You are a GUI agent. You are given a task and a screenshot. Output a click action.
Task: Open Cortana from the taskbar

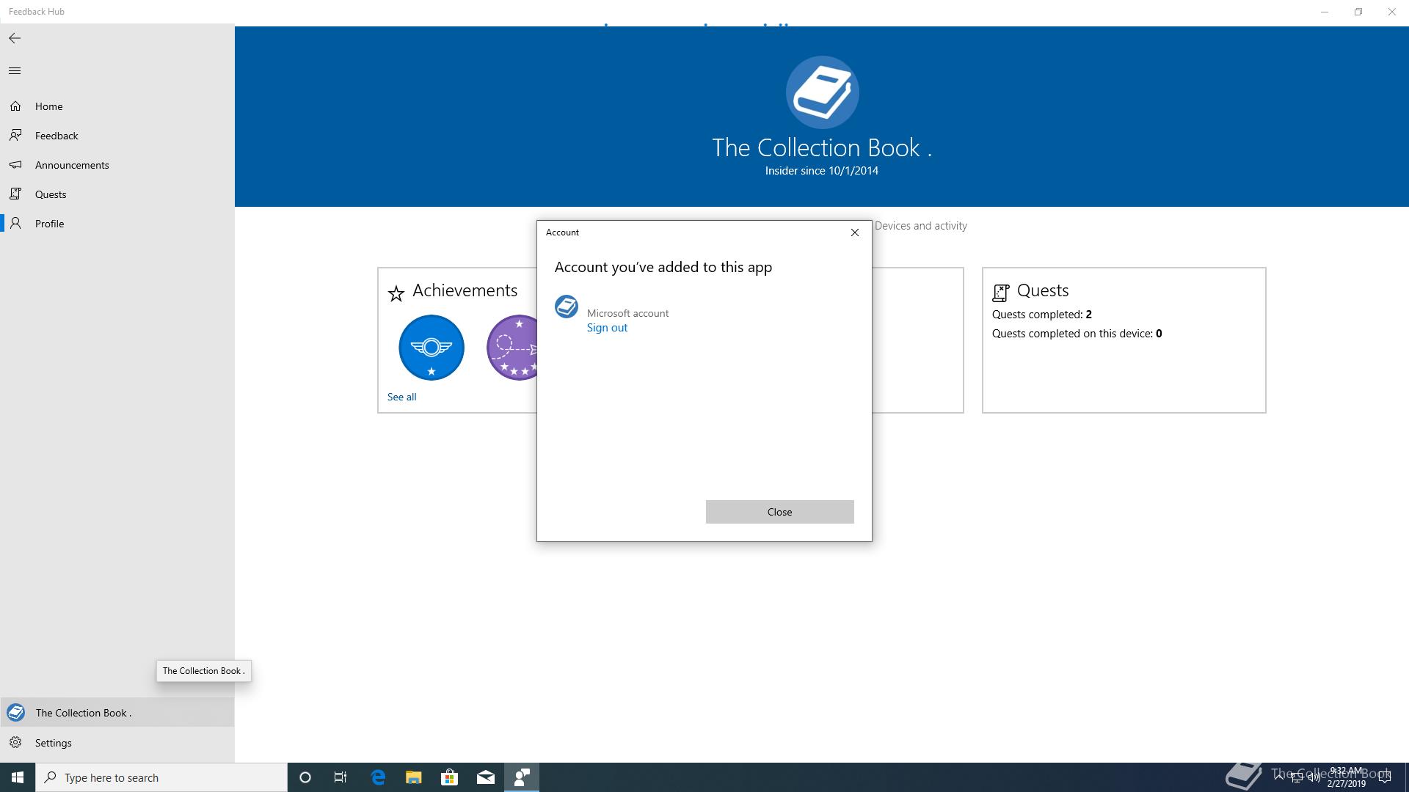(305, 777)
